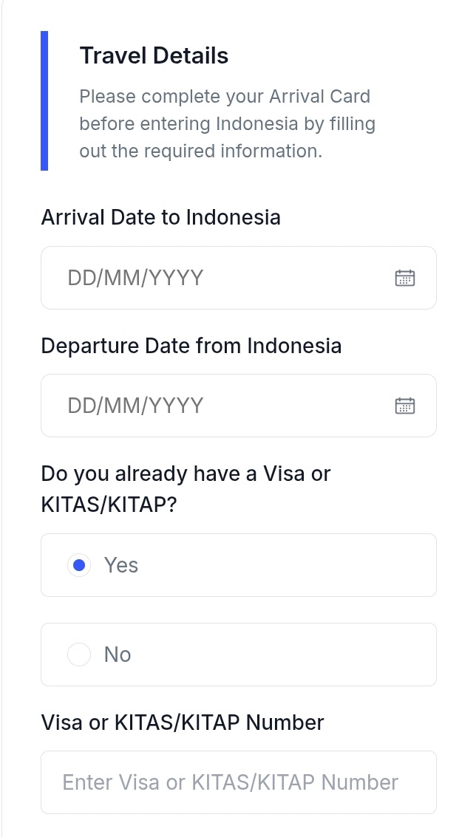Click the Arrival Date DD/MM/YYYY field

coord(222,278)
